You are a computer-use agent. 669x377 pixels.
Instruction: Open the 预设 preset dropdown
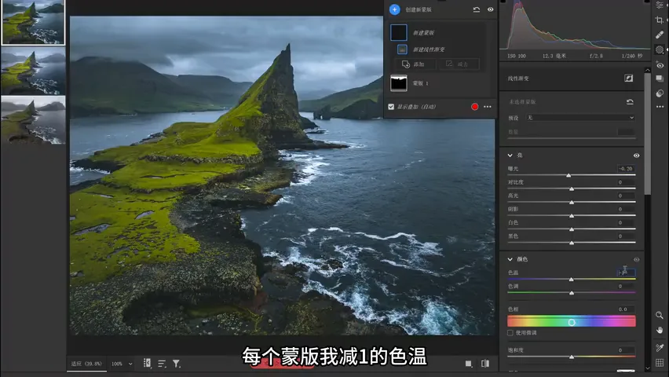pos(580,118)
